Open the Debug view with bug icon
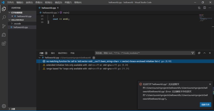This screenshot has width=214, height=111. pos(4,35)
